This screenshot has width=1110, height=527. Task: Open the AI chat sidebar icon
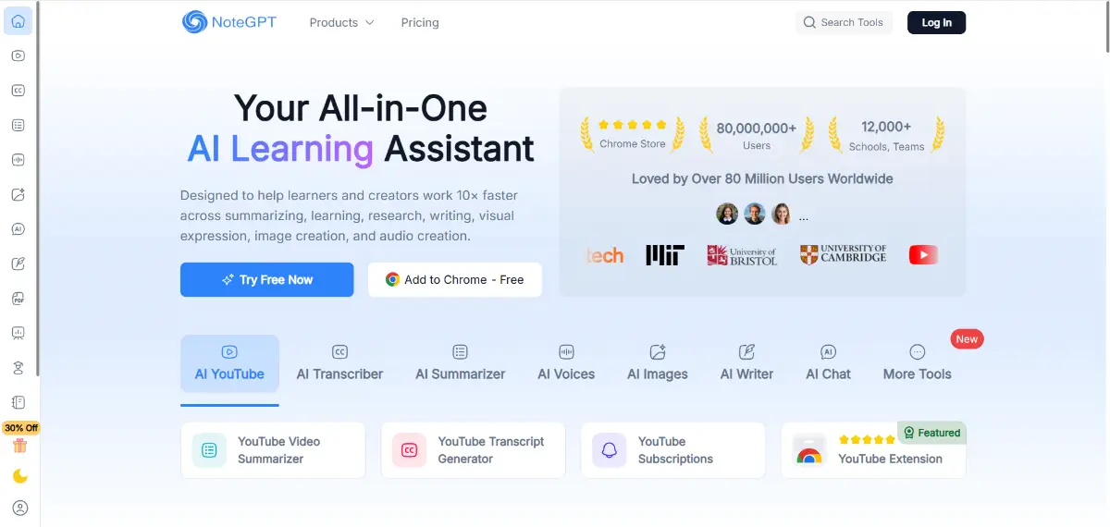[18, 229]
